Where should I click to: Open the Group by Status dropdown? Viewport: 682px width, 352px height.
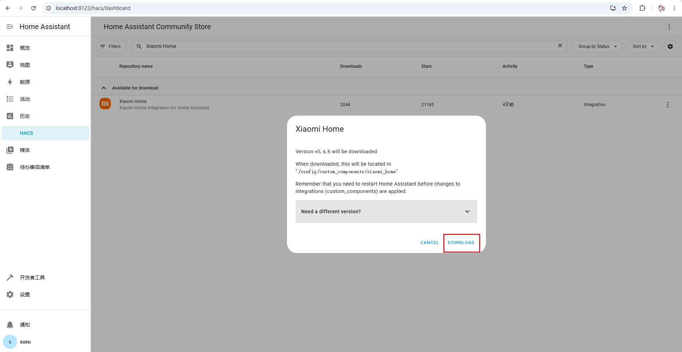[x=597, y=46]
